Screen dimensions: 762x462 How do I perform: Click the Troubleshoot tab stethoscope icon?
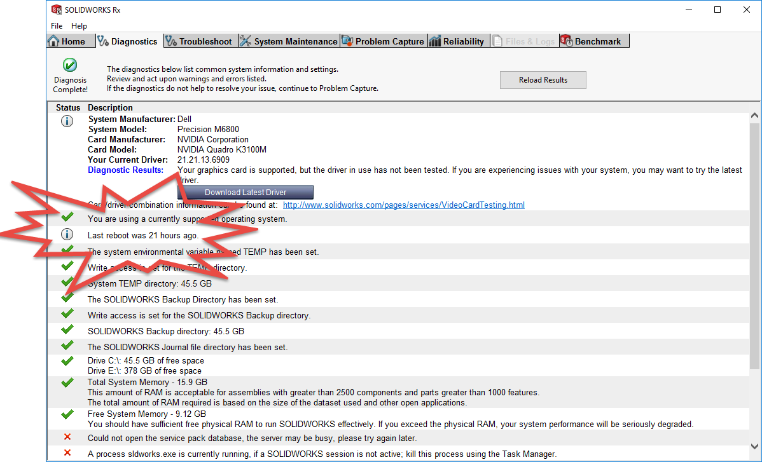[171, 41]
